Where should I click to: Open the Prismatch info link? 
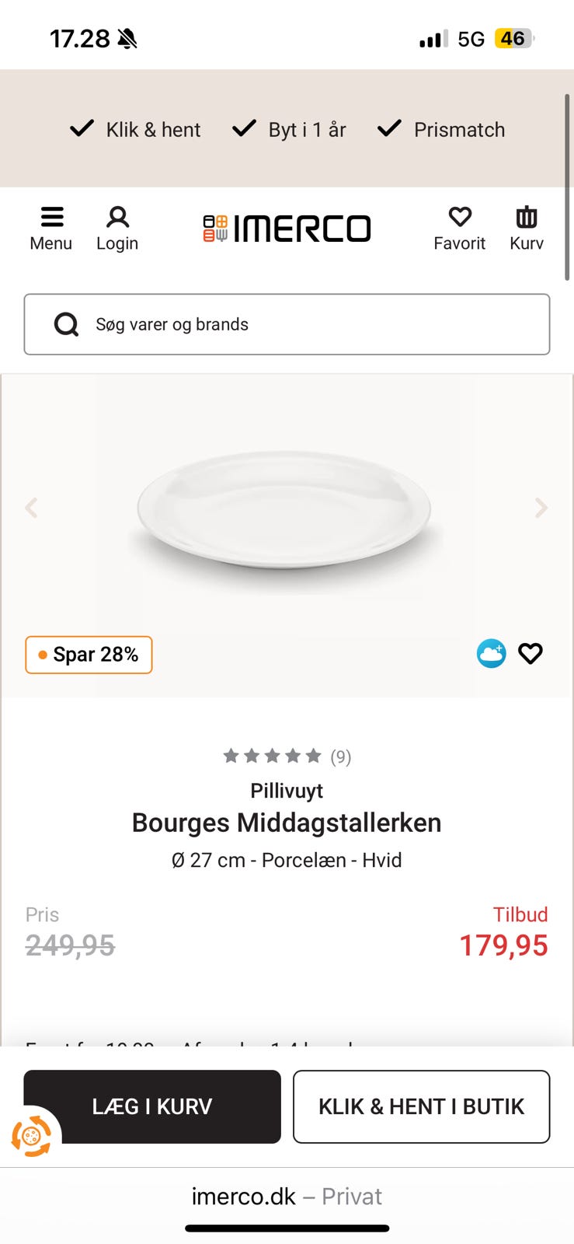tap(441, 129)
